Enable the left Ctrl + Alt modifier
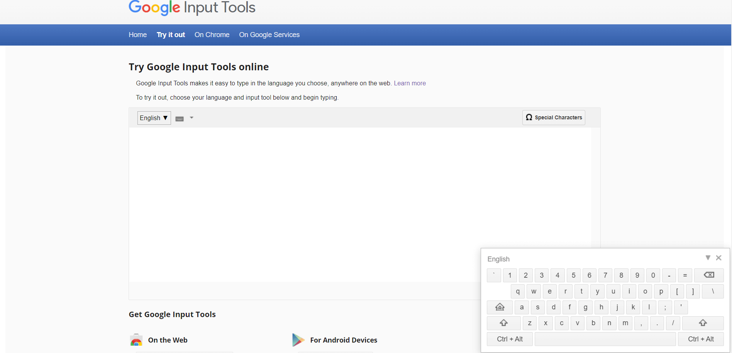The width and height of the screenshot is (732, 353). click(x=510, y=339)
